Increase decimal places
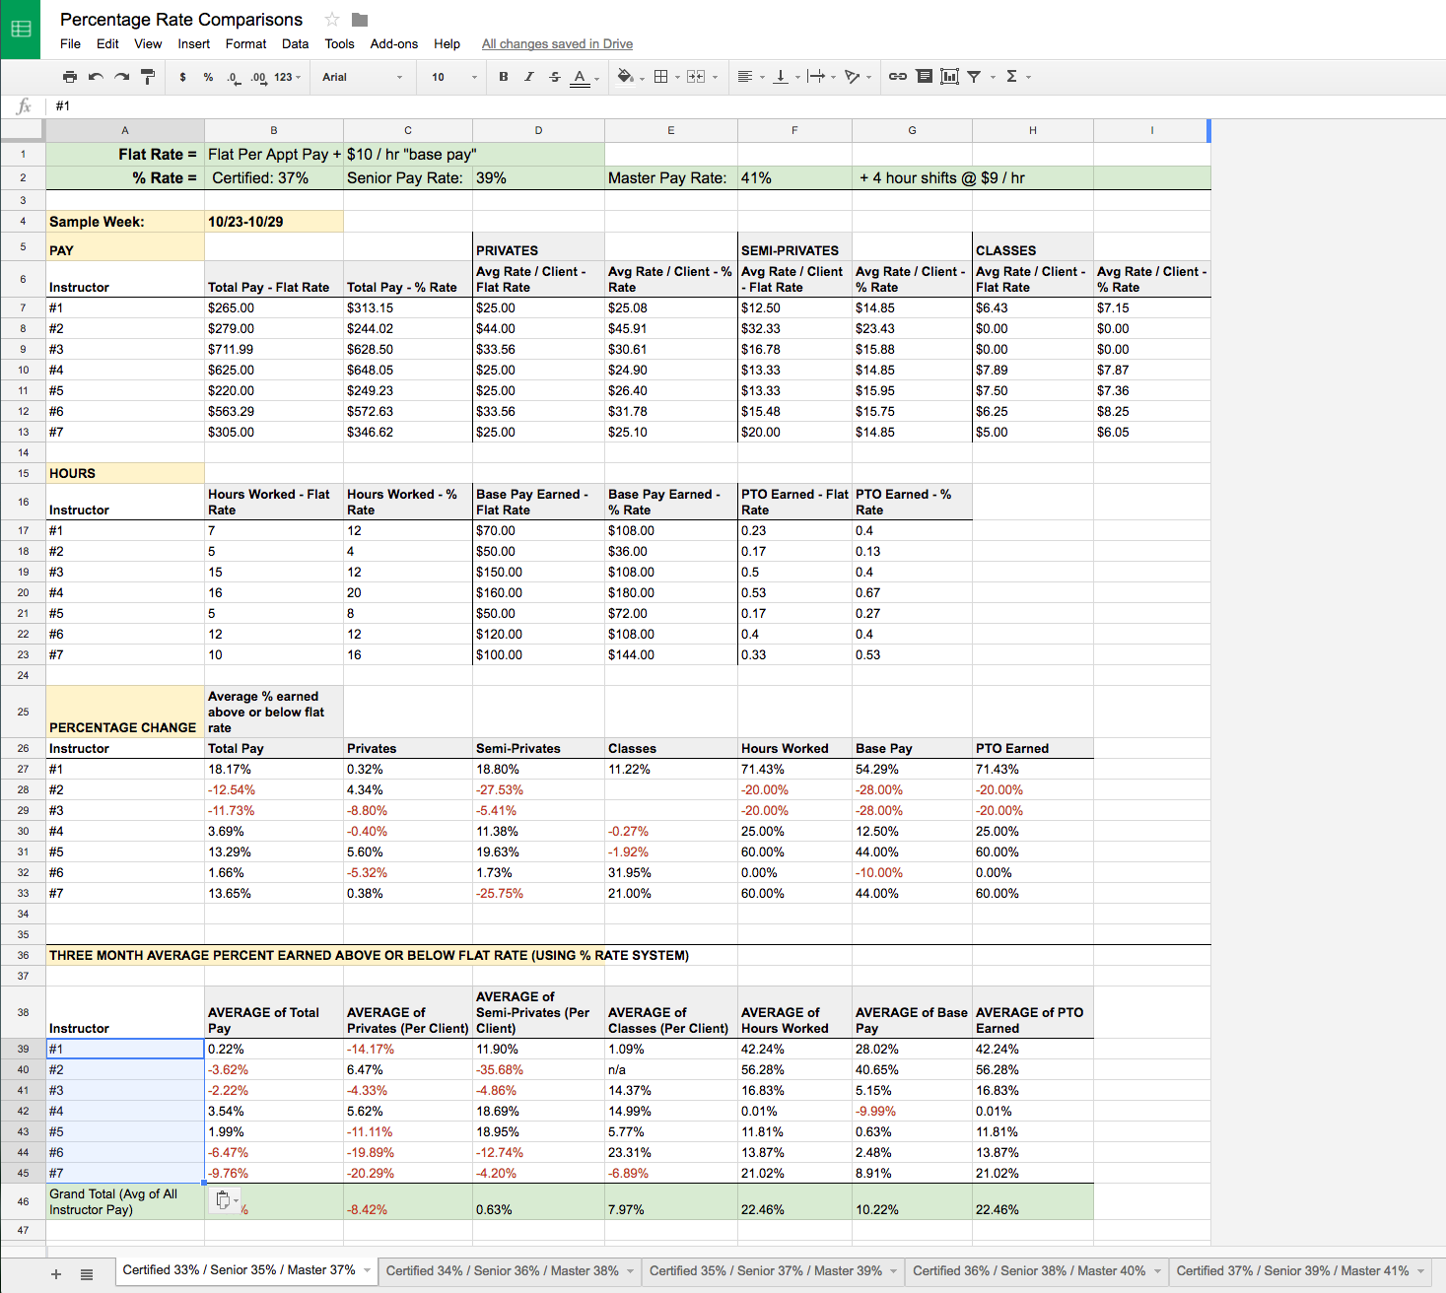The height and width of the screenshot is (1293, 1446). (258, 77)
